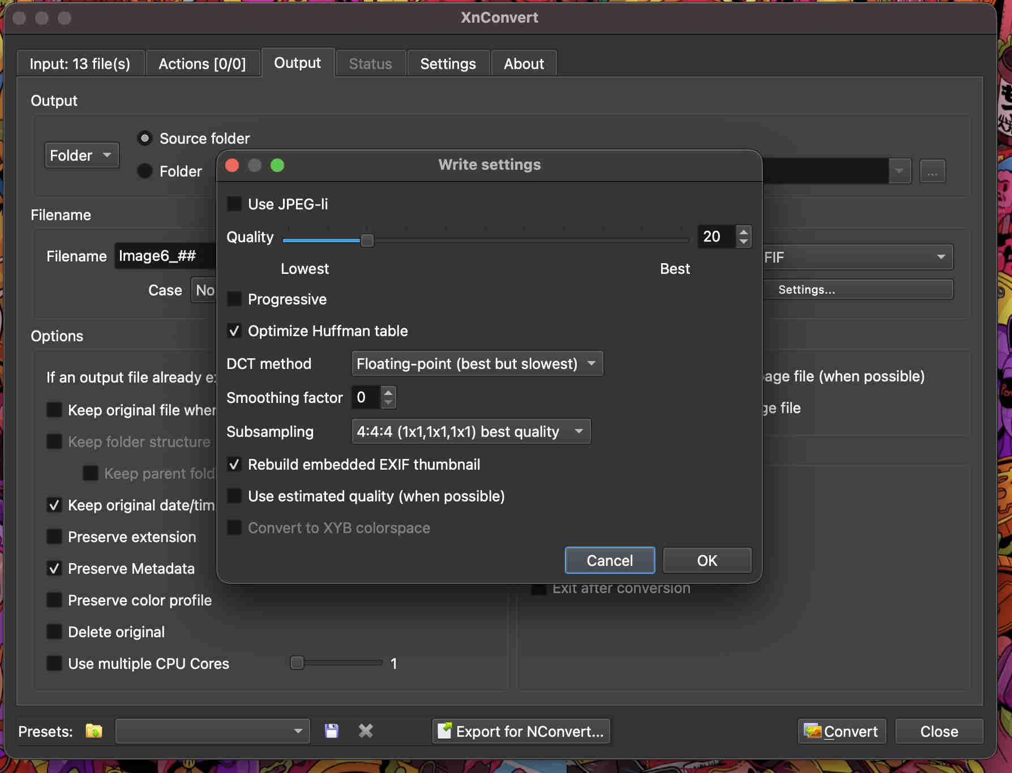
Task: Expand the Presets dropdown list
Action: coord(213,731)
